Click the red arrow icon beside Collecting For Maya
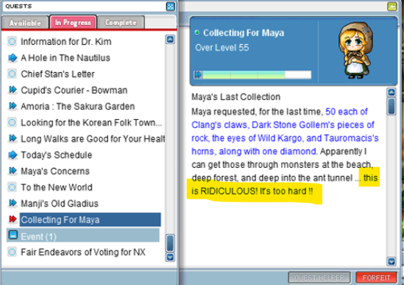The height and width of the screenshot is (285, 404). coord(13,219)
